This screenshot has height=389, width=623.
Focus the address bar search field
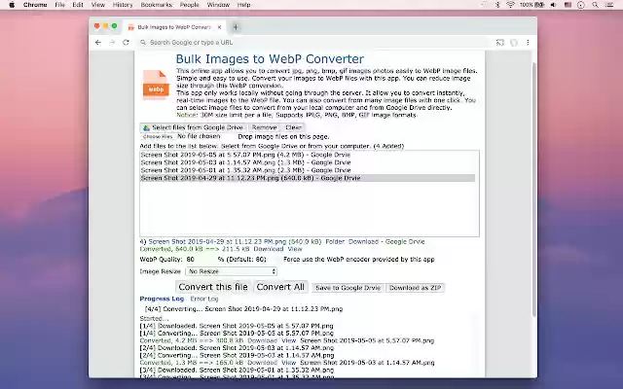(x=313, y=43)
